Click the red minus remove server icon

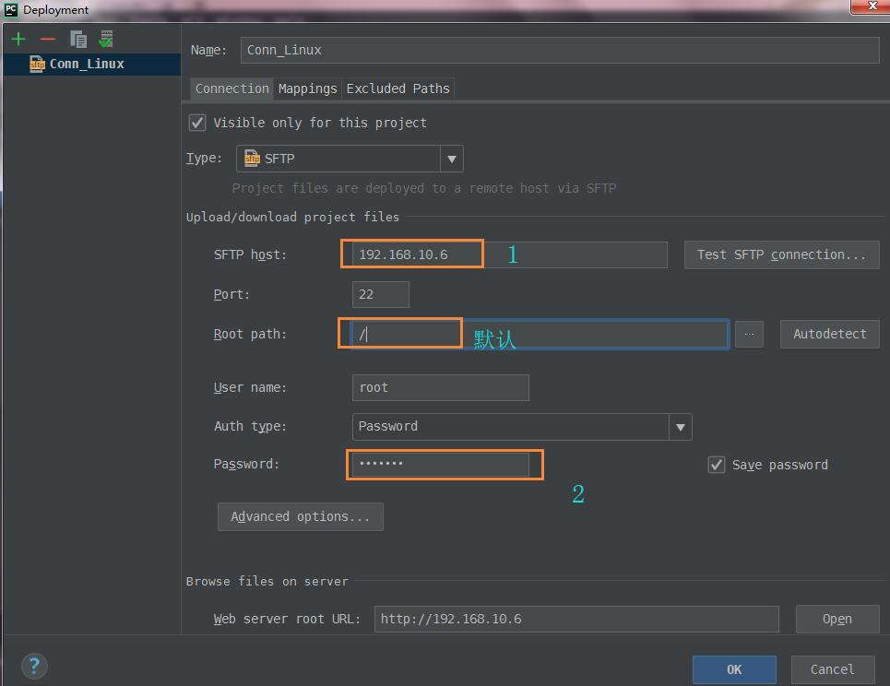[48, 39]
